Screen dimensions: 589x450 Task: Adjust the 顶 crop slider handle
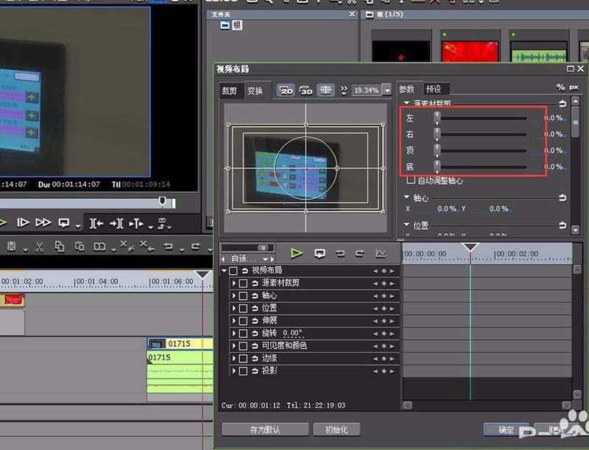(437, 150)
